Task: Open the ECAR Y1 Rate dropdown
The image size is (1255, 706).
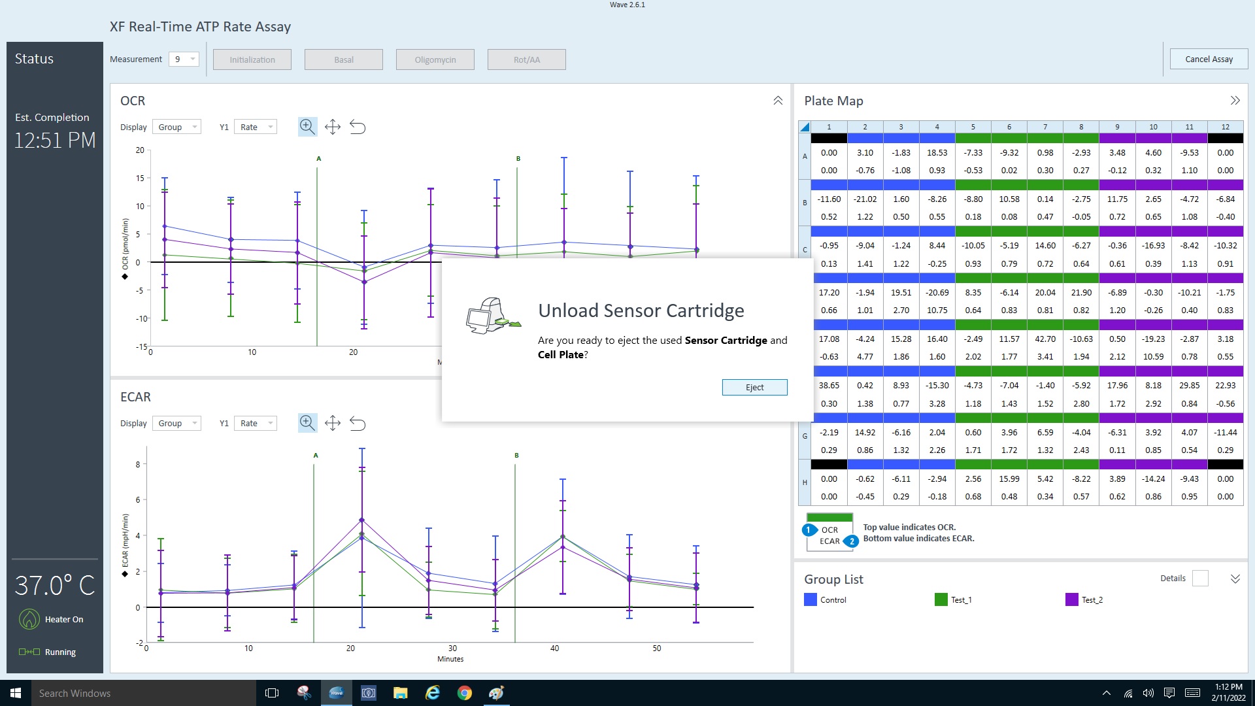Action: coord(255,423)
